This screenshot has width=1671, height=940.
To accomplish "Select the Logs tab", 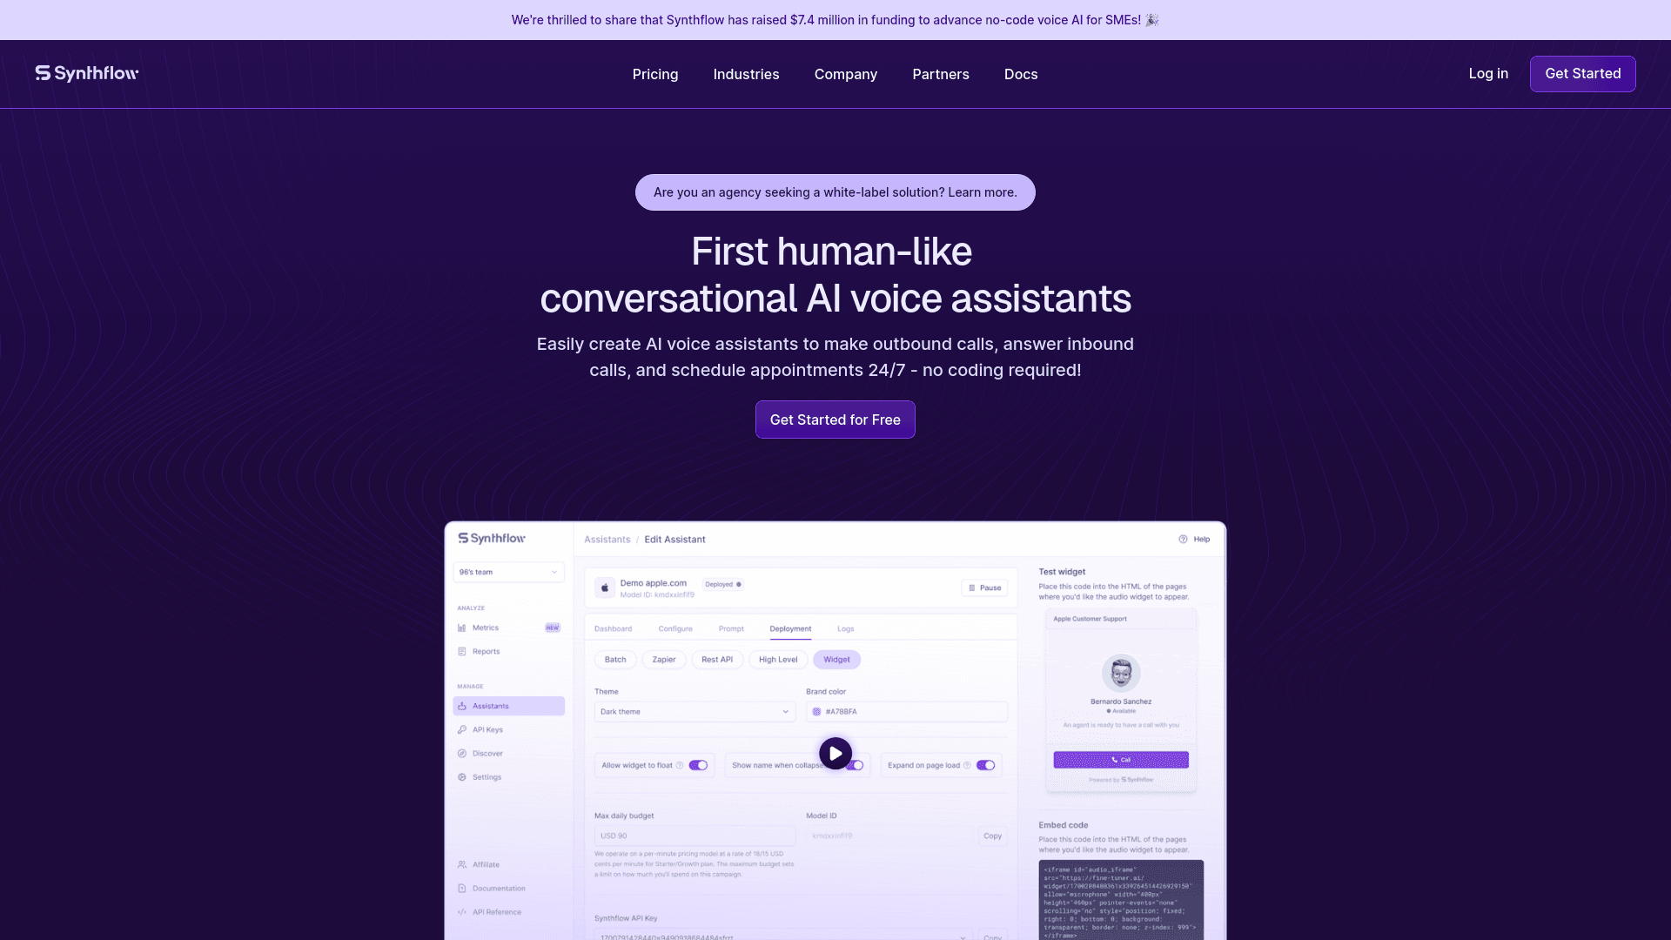I will [x=845, y=628].
